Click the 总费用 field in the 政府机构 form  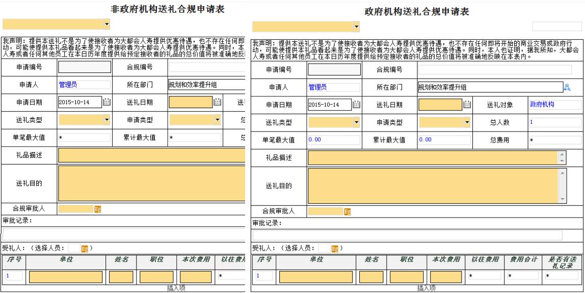coord(555,140)
